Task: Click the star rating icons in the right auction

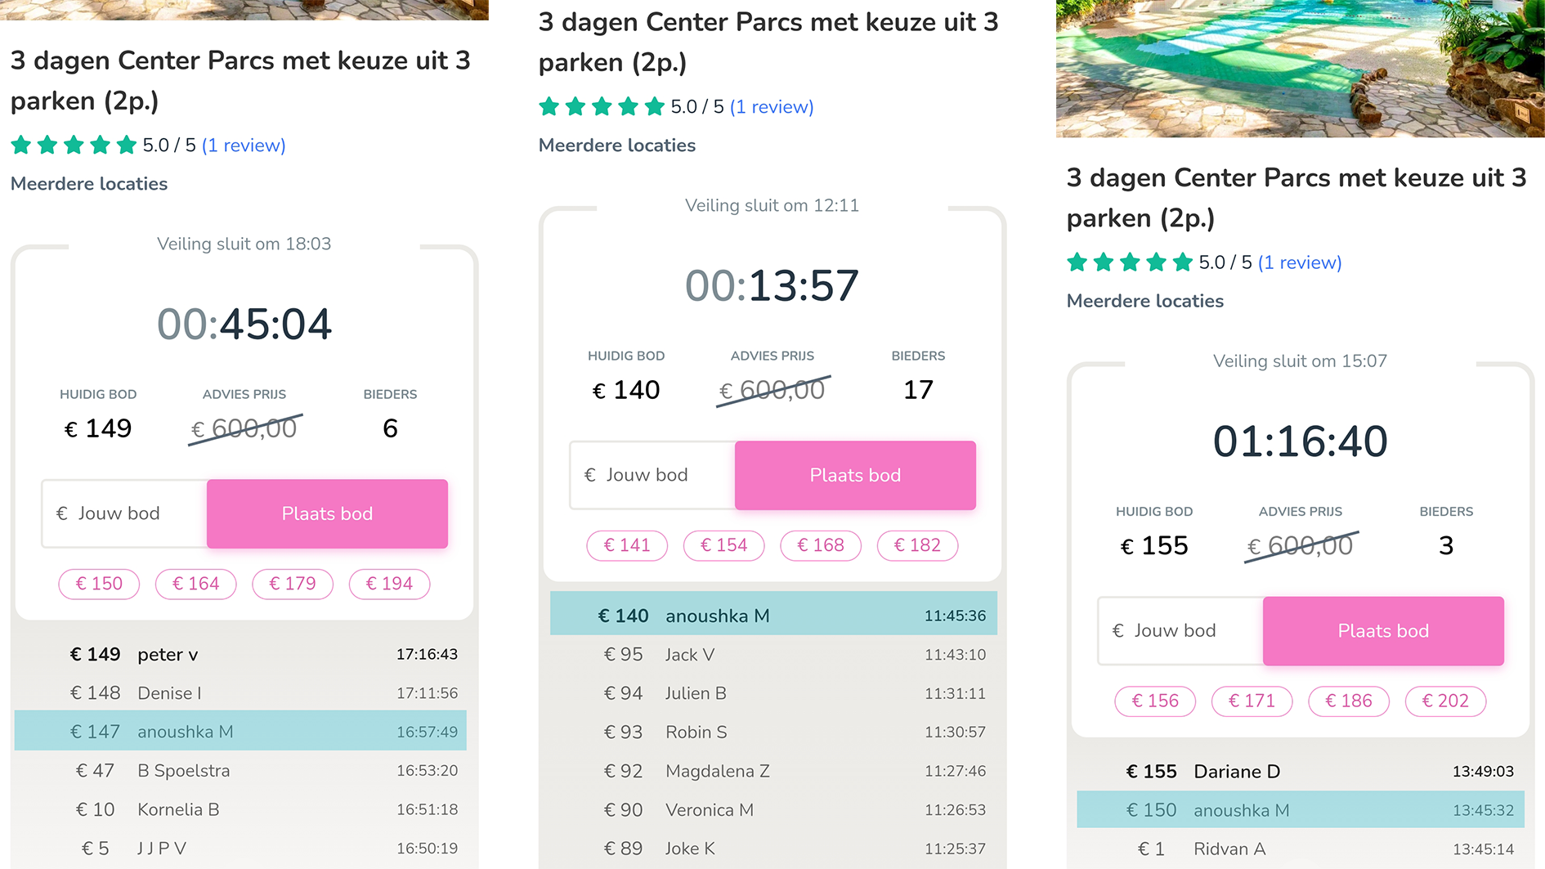Action: click(1130, 262)
